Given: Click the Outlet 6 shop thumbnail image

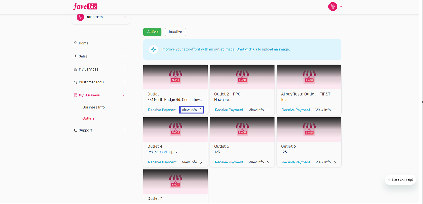Looking at the screenshot, I should pyautogui.click(x=309, y=129).
